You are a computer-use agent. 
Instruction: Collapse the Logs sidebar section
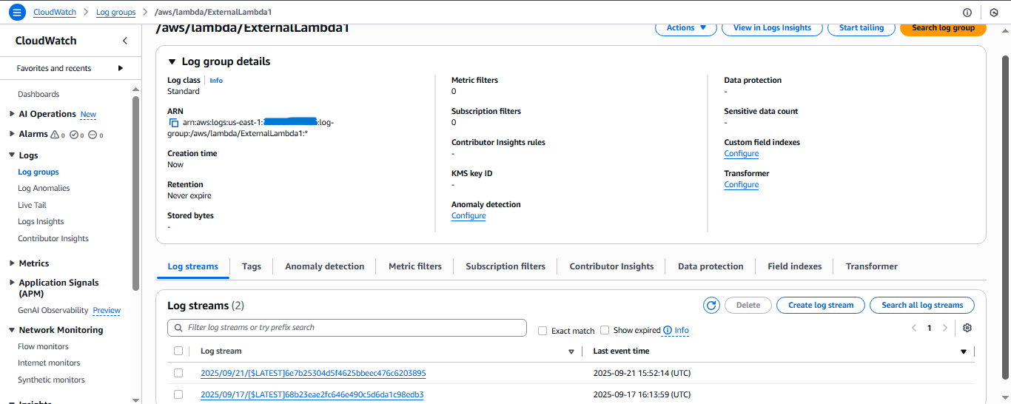click(12, 155)
